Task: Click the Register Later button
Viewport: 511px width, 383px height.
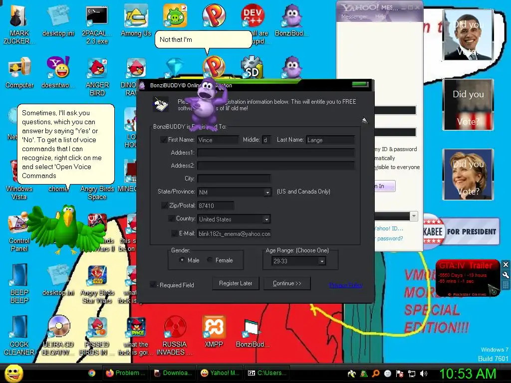Action: (x=236, y=283)
